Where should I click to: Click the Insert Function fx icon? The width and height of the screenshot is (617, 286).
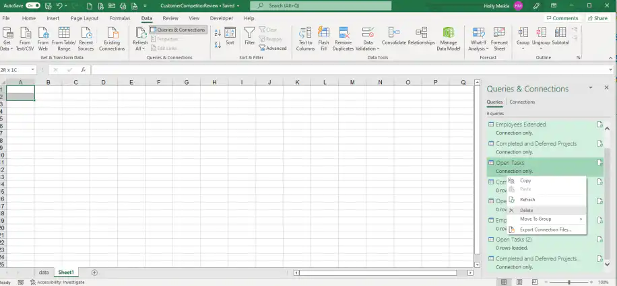(83, 70)
